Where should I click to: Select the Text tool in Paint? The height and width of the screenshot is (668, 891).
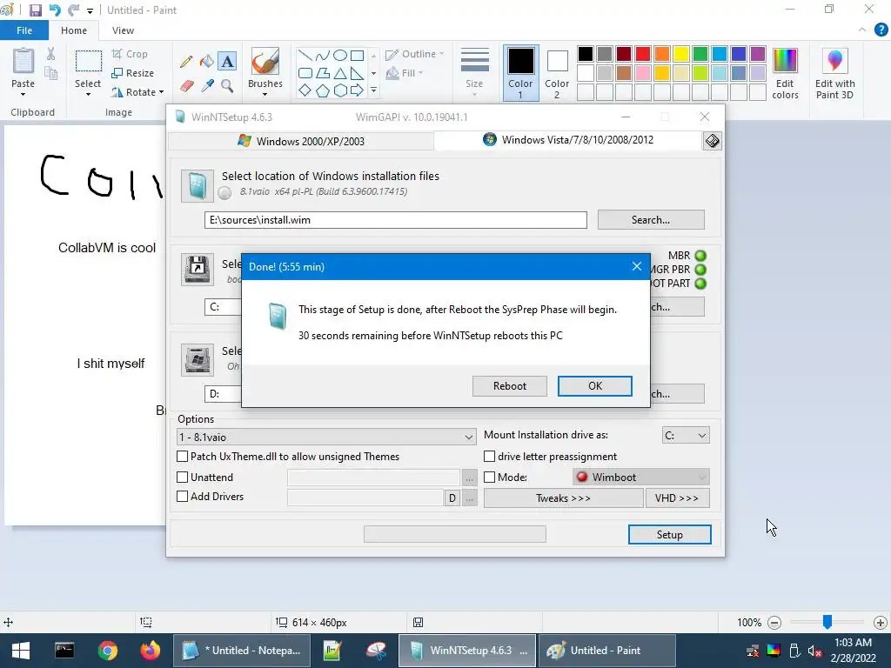(227, 62)
